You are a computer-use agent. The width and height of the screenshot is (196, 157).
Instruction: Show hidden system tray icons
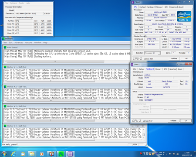pyautogui.click(x=166, y=154)
